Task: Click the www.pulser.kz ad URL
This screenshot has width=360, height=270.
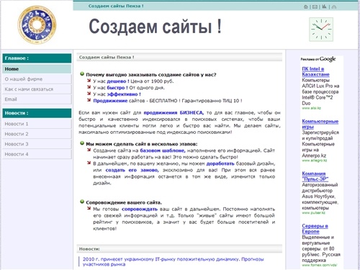Action: coord(313,212)
